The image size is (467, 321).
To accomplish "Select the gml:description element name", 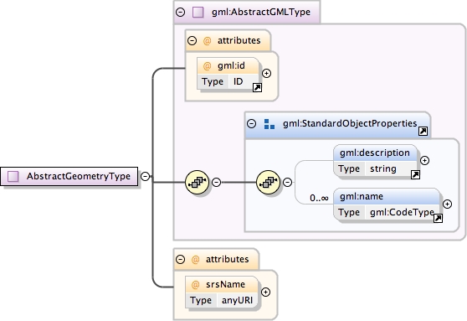I will coord(375,153).
